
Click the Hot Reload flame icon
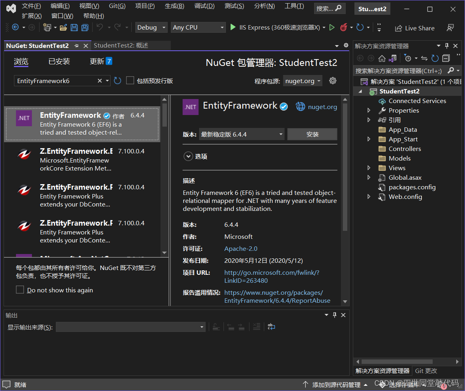click(x=343, y=27)
